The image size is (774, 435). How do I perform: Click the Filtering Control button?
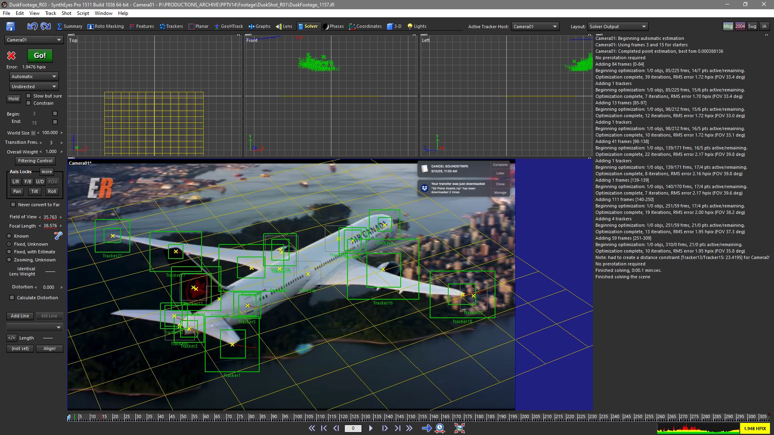35,161
